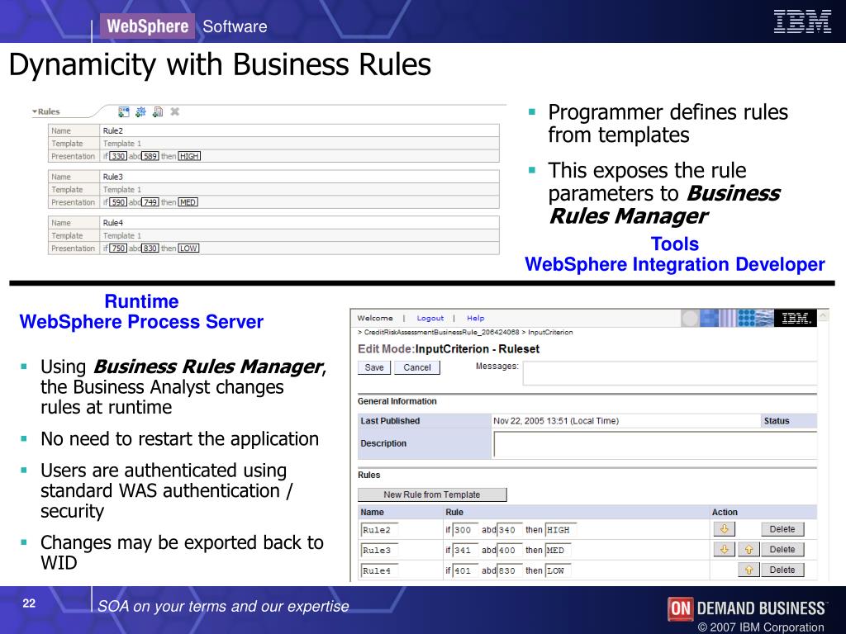Move Rule3 up with its up arrow
This screenshot has width=846, height=634.
[749, 549]
